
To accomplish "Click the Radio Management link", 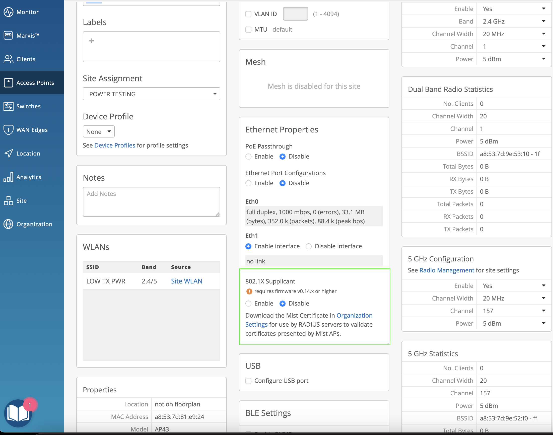I will 447,270.
